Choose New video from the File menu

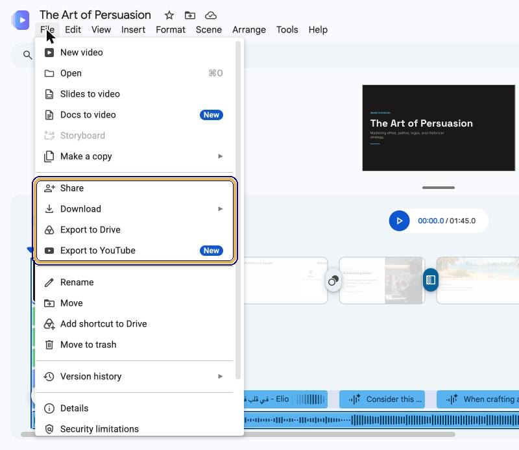click(x=135, y=53)
